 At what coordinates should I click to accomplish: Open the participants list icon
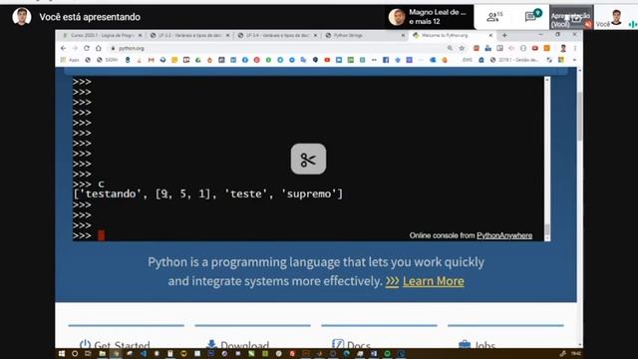494,17
